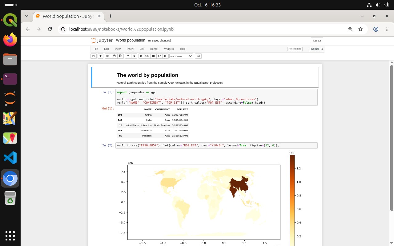Open the Insert menu

130,49
